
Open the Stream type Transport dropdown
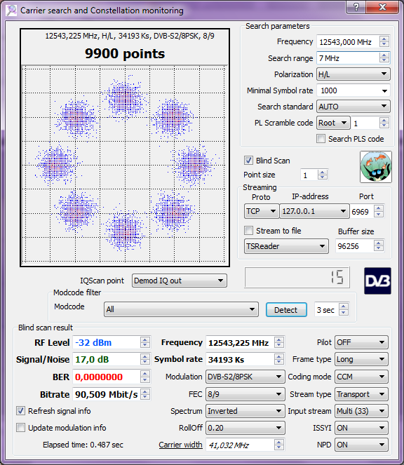361,394
